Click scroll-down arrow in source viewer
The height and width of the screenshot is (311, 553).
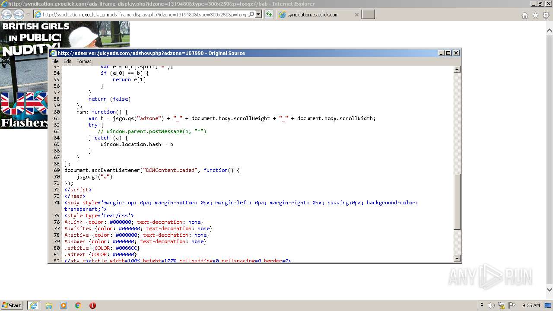point(457,259)
